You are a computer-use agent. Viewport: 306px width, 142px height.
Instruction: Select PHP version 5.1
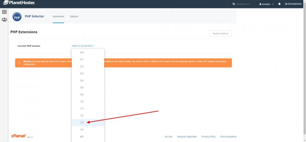pyautogui.click(x=88, y=59)
